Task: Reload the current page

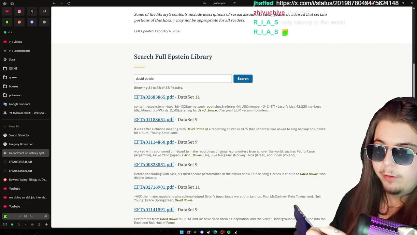Action: click(x=69, y=3)
